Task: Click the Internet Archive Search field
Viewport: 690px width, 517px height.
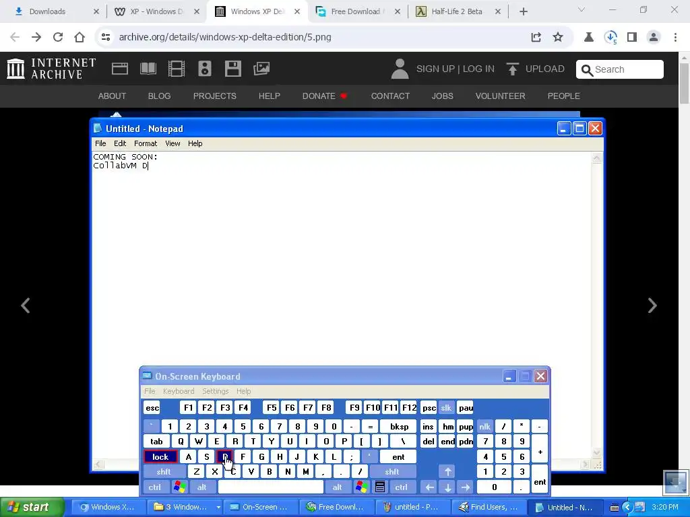Action: [x=620, y=69]
